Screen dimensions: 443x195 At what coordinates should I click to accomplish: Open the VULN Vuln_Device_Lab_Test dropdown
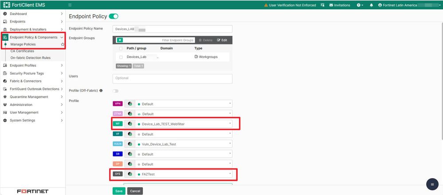pos(184,144)
